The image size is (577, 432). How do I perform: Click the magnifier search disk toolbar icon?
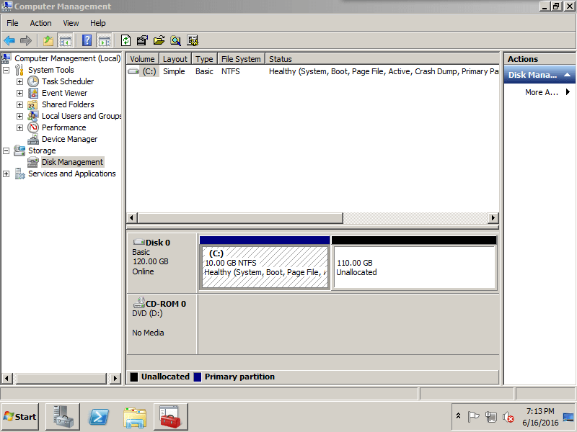[x=175, y=40]
